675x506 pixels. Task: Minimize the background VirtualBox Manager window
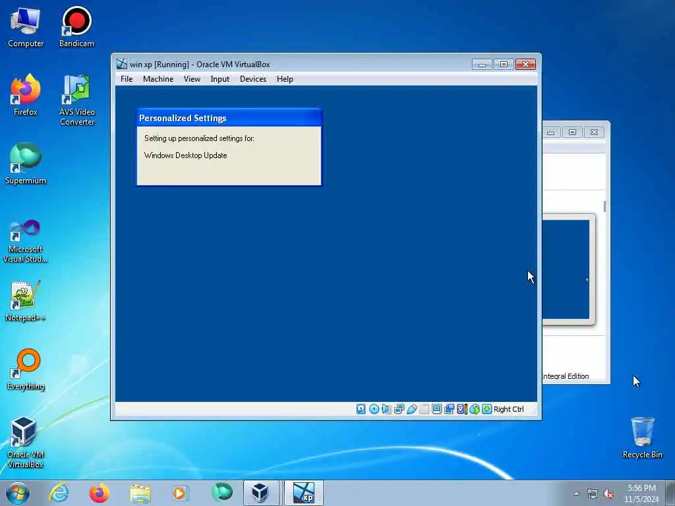(x=551, y=132)
